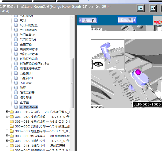
Task: Go to previous page with 上一页 button
Action: tap(88, 20)
